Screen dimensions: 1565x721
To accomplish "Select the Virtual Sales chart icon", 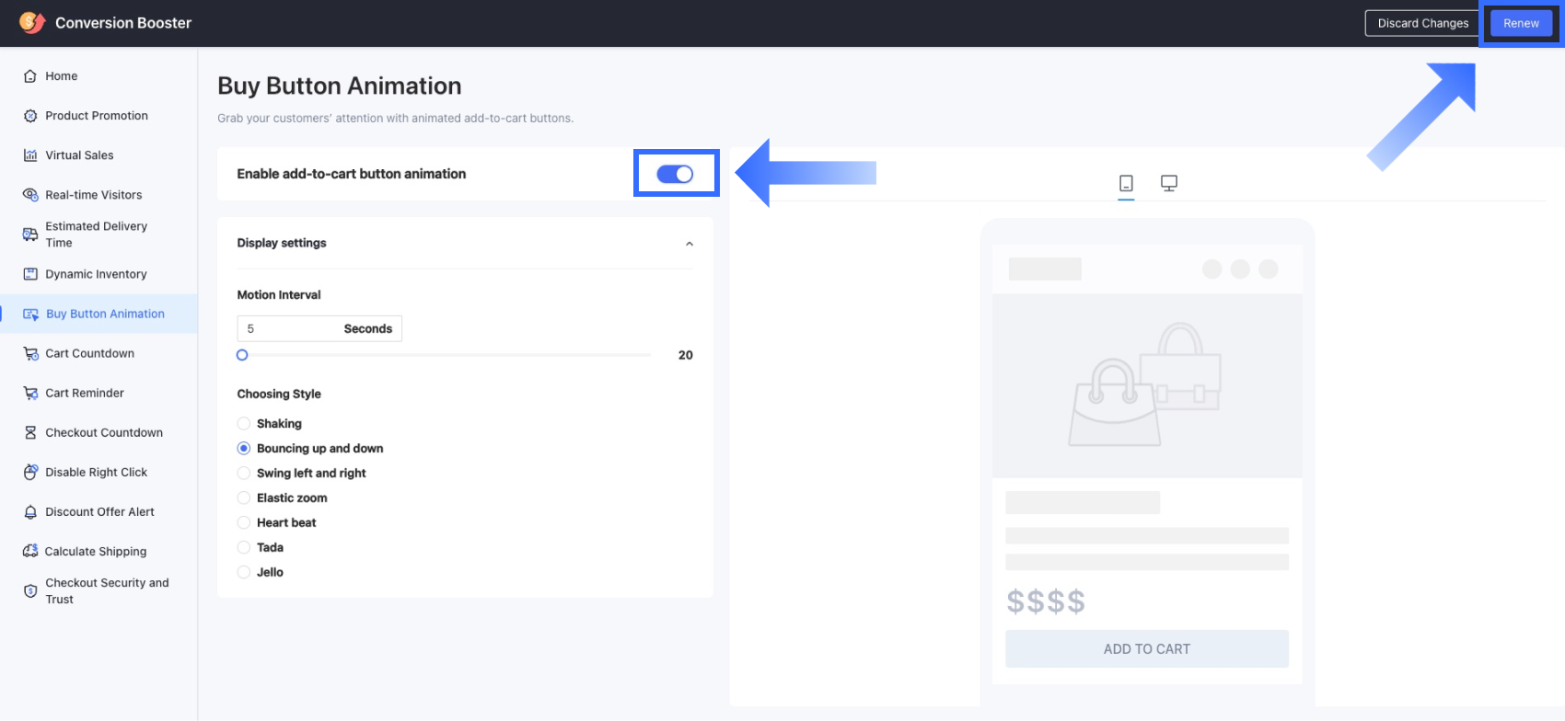I will (x=30, y=155).
